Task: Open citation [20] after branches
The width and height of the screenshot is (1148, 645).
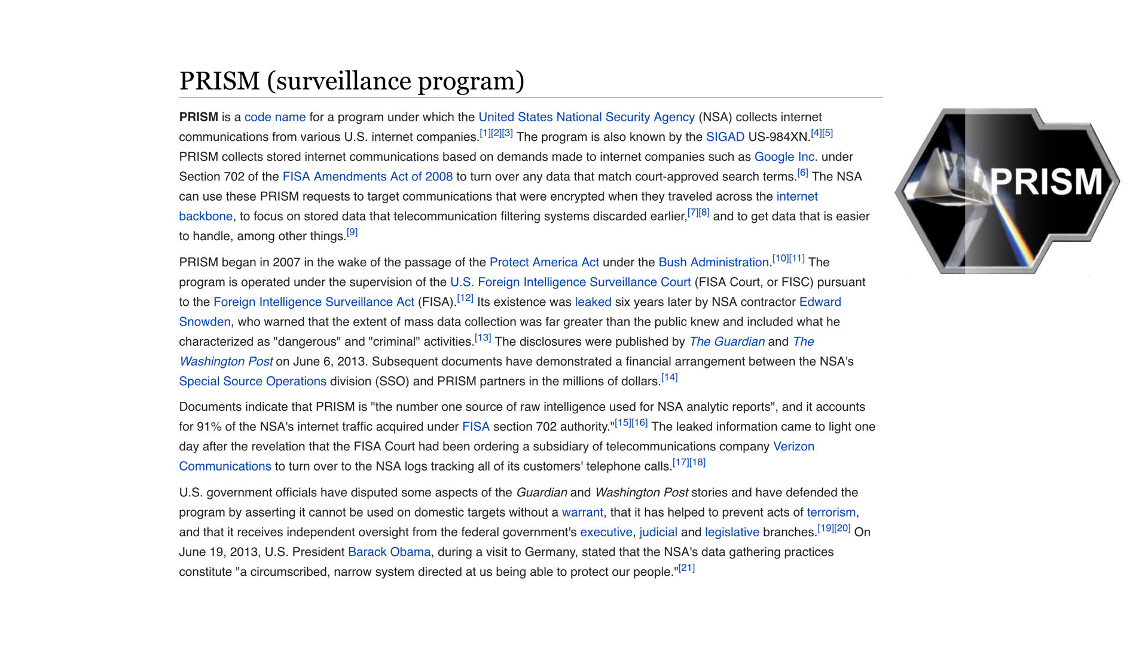Action: [842, 528]
